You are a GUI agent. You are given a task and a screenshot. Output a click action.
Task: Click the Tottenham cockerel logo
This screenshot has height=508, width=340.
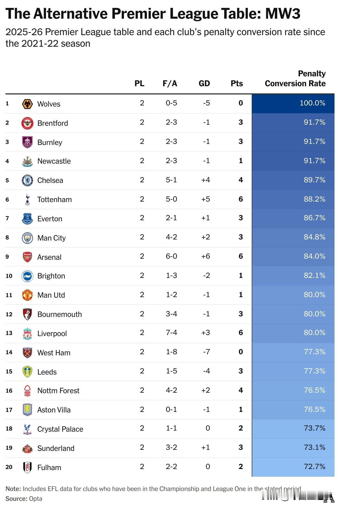click(27, 200)
